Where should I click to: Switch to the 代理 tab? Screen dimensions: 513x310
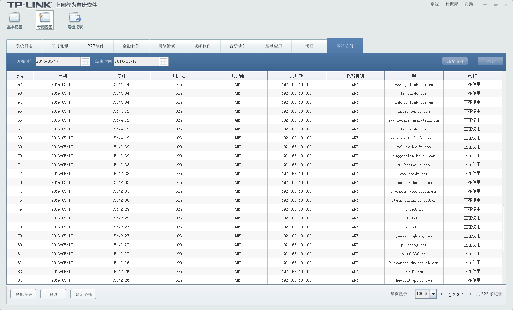309,46
